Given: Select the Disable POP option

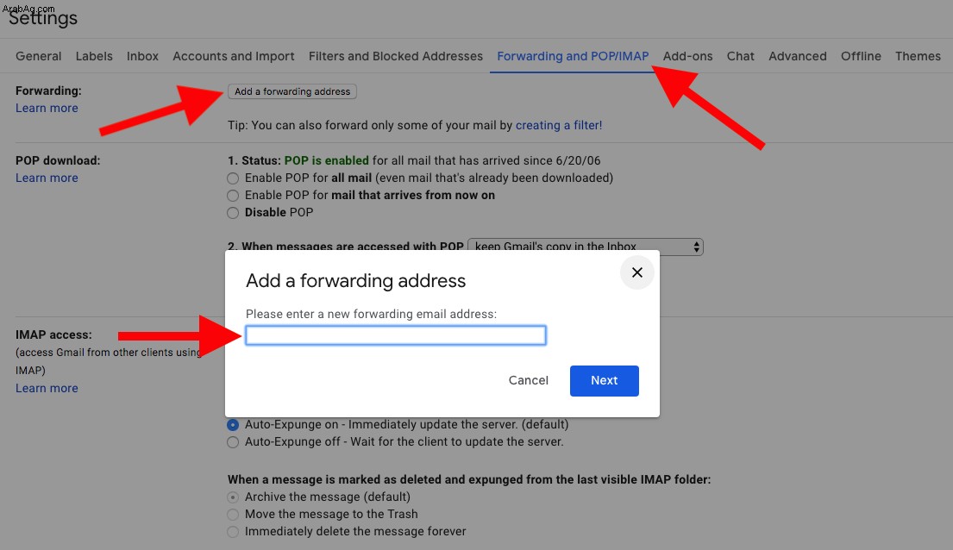Looking at the screenshot, I should point(233,213).
